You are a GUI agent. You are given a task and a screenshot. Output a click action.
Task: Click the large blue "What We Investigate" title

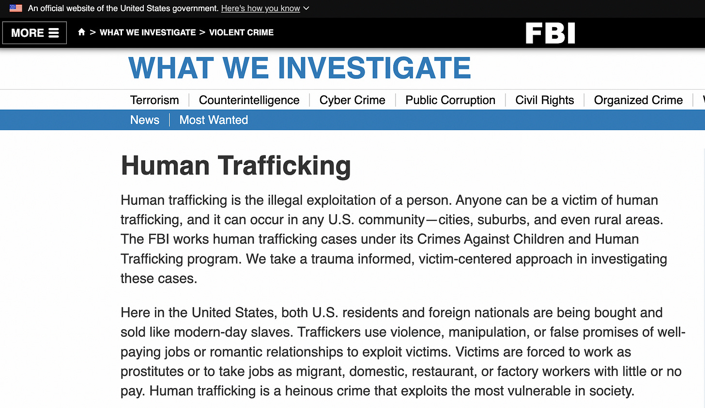[x=299, y=68]
